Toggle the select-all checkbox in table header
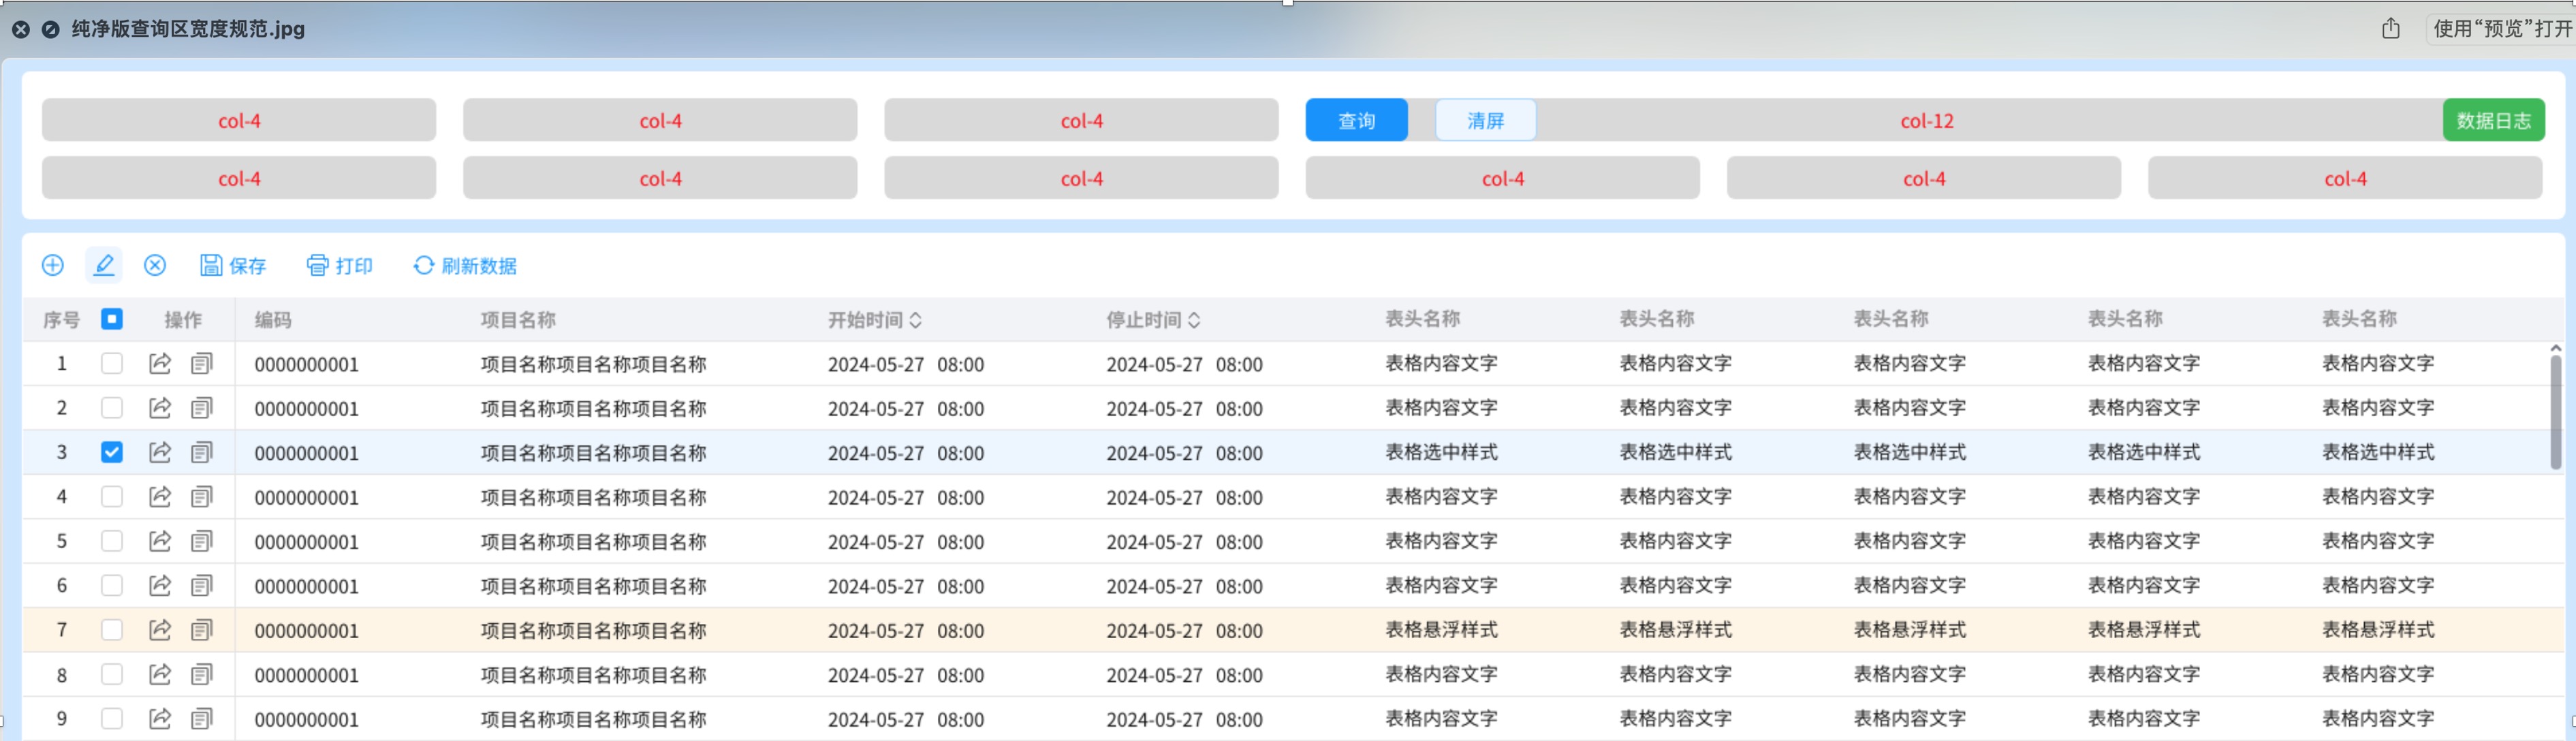Screen dimensions: 2576x741 pos(112,319)
